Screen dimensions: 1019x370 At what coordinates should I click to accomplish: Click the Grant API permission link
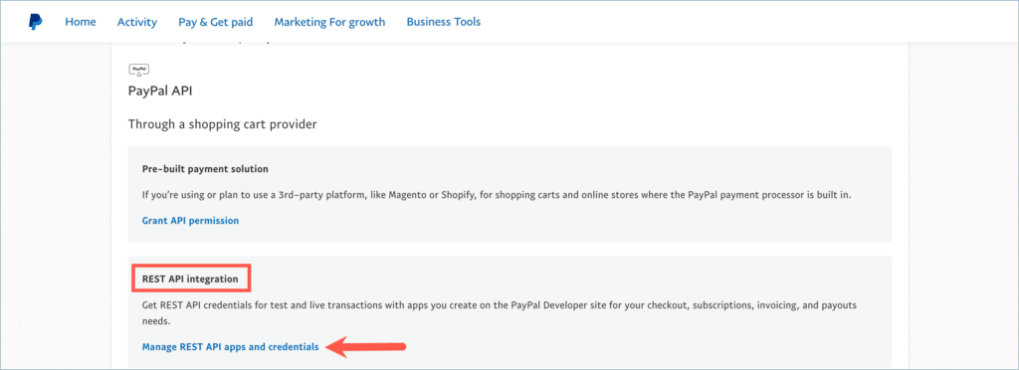point(190,221)
